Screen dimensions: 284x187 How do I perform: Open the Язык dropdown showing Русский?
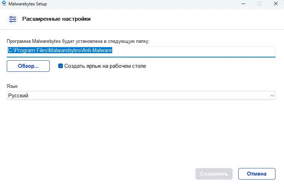(141, 96)
